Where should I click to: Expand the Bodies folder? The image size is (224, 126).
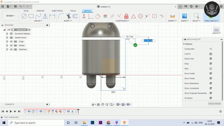(7, 45)
